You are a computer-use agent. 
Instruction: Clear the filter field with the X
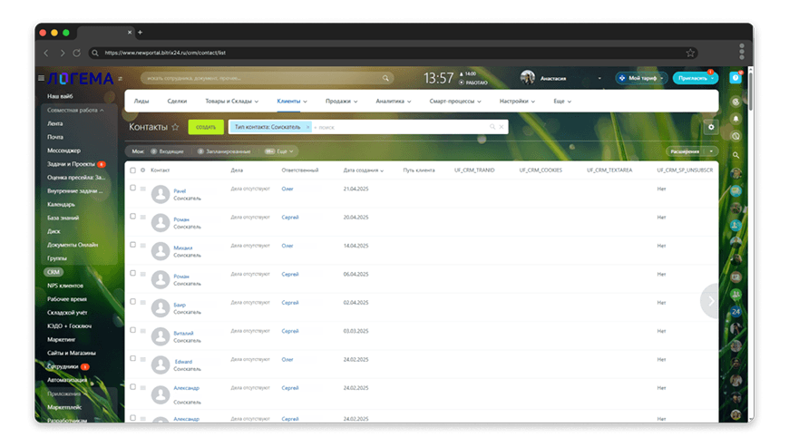(x=502, y=127)
